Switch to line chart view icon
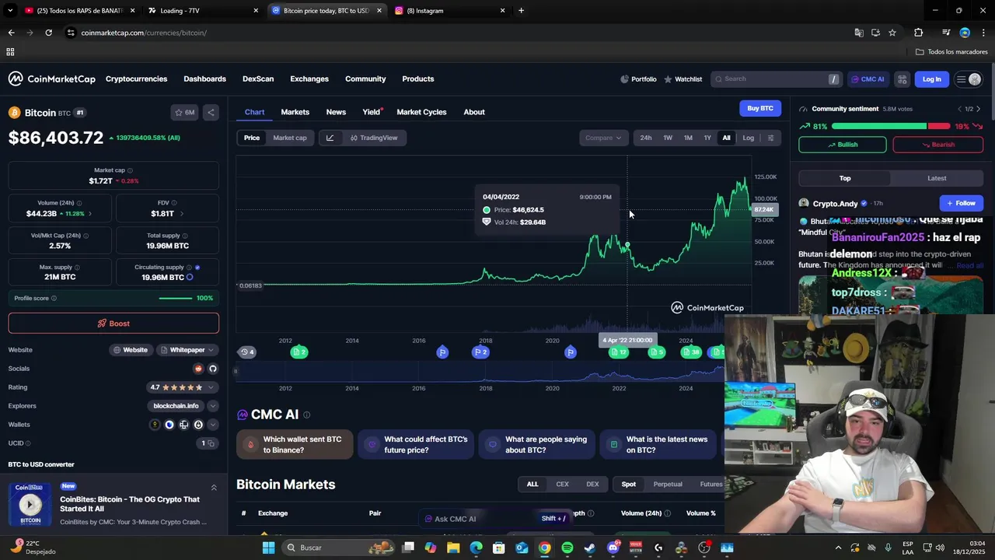The height and width of the screenshot is (560, 995). tap(330, 138)
